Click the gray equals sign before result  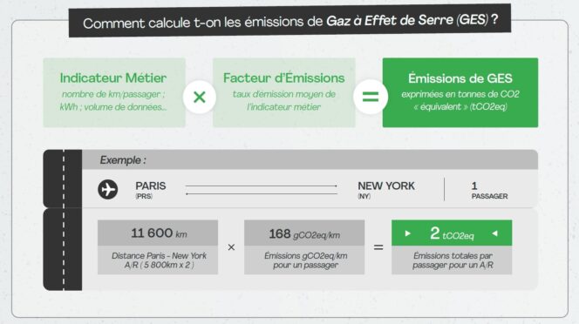378,247
